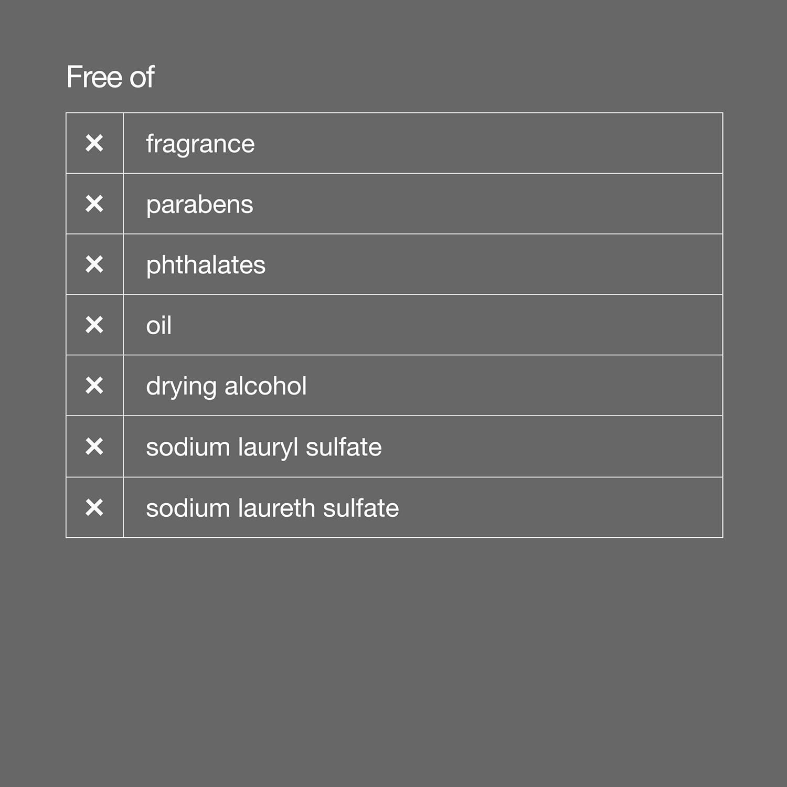The image size is (787, 787).
Task: Click the word 'lauryl' in the table
Action: (268, 448)
